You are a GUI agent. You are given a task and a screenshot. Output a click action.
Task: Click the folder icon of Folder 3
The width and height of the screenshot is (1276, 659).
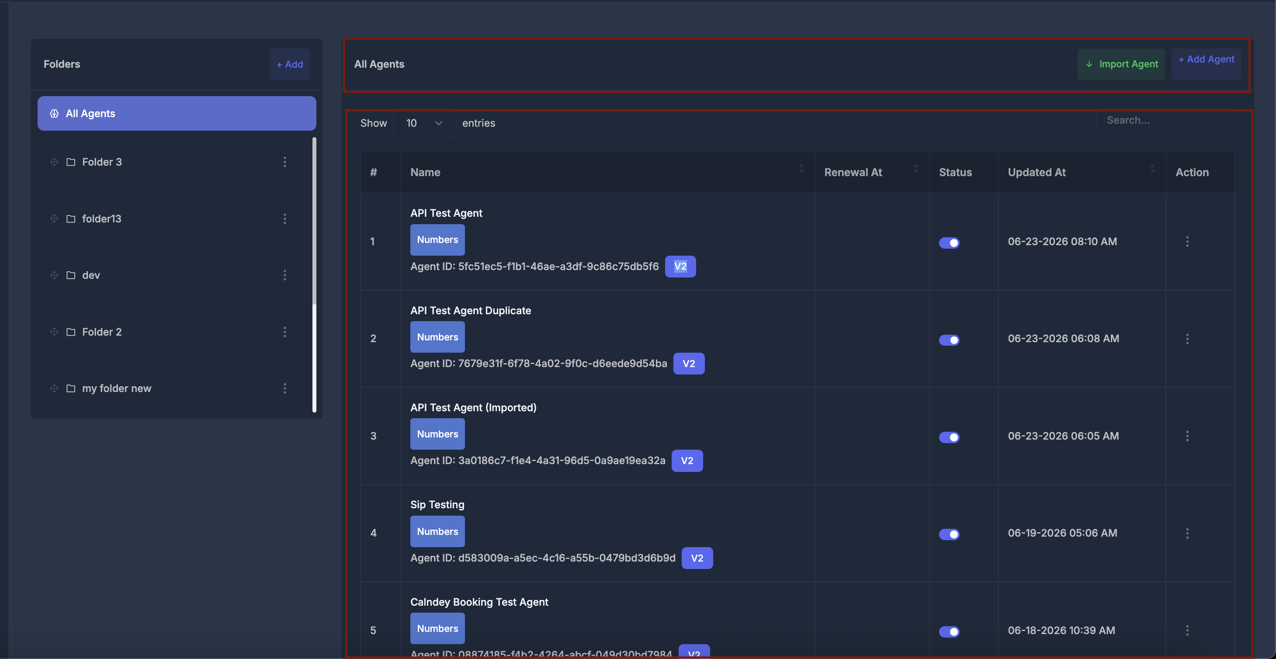[x=71, y=162]
